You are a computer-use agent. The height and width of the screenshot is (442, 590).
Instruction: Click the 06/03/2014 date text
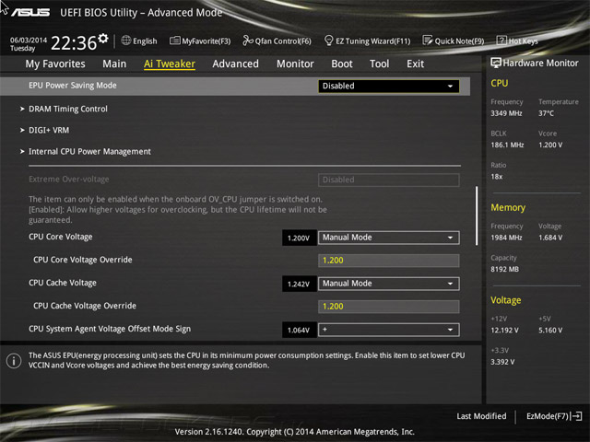[29, 41]
